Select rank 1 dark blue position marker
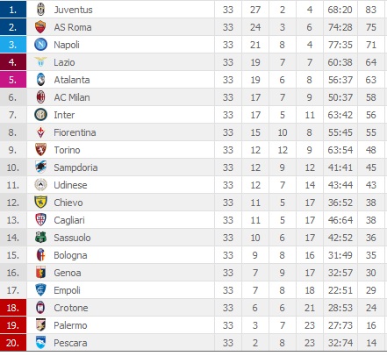The height and width of the screenshot is (356, 387). [x=13, y=10]
